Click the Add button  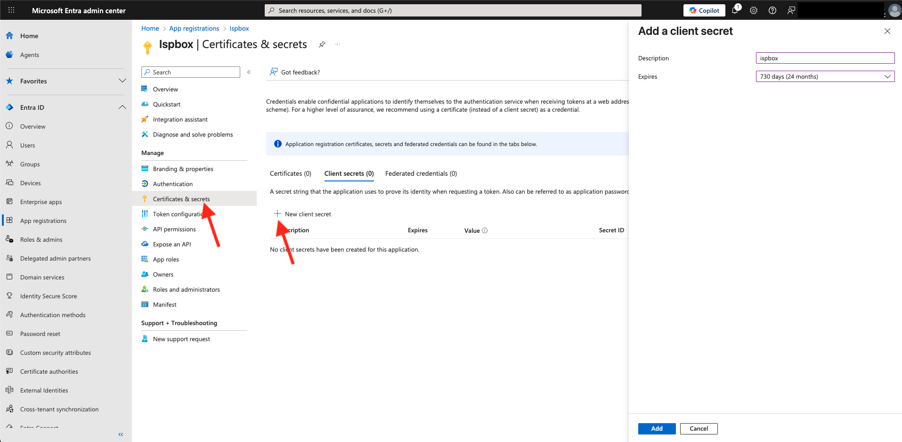pyautogui.click(x=657, y=428)
